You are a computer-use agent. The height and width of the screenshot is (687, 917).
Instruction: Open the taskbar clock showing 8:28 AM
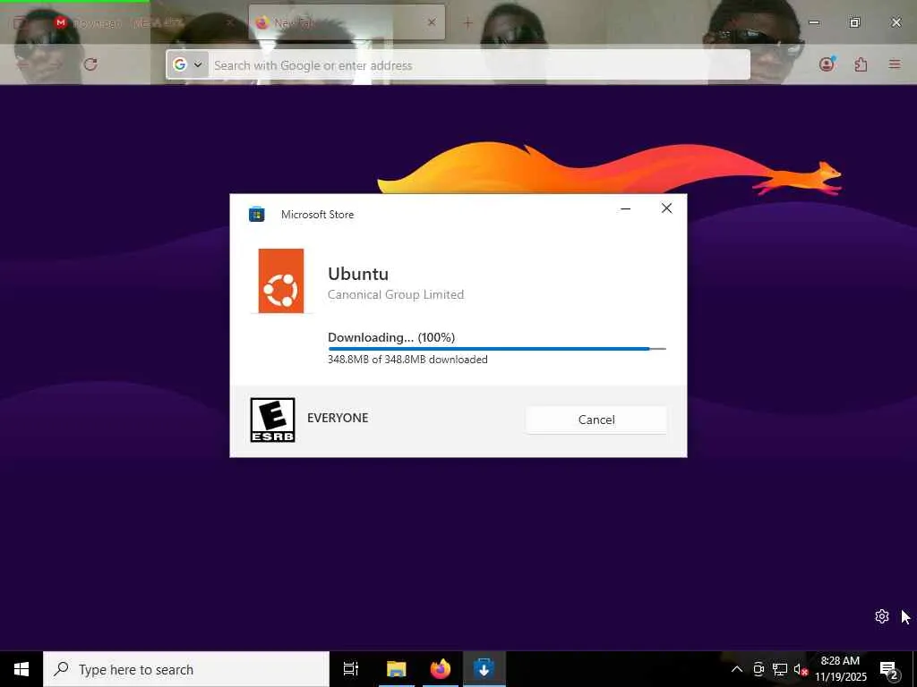pyautogui.click(x=840, y=669)
